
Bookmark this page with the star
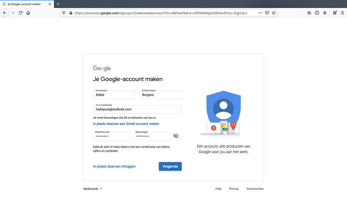[274, 13]
